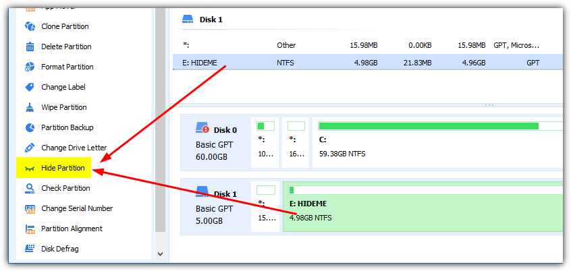Click the Format Partition icon
The height and width of the screenshot is (271, 571).
(30, 67)
